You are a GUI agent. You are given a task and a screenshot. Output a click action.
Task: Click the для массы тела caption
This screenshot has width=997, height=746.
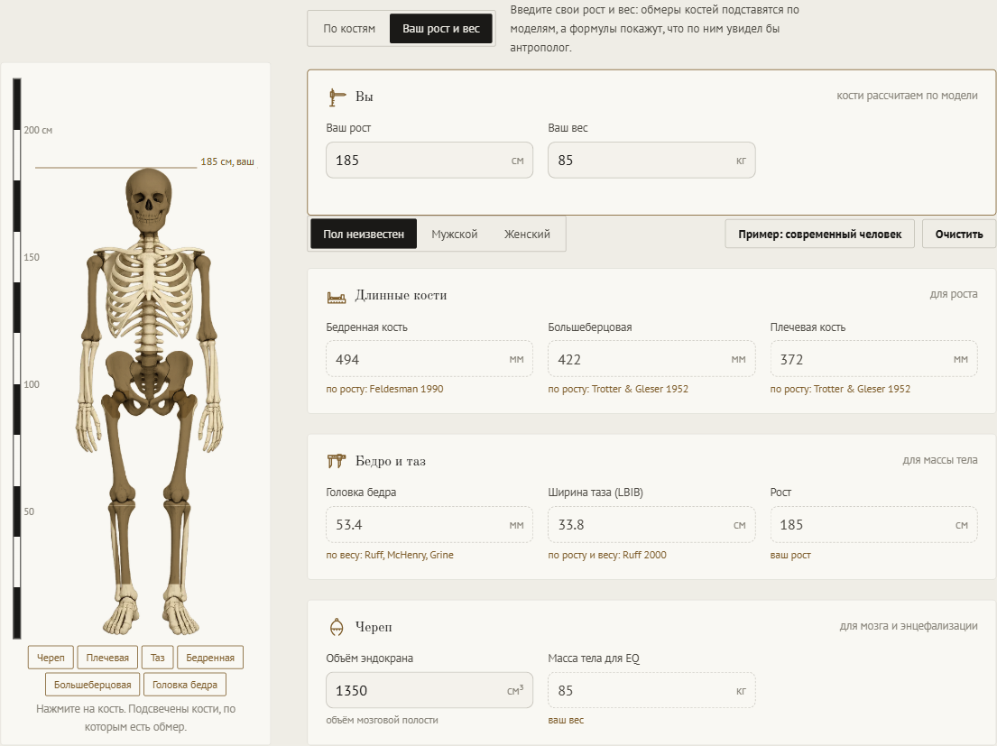coord(940,460)
